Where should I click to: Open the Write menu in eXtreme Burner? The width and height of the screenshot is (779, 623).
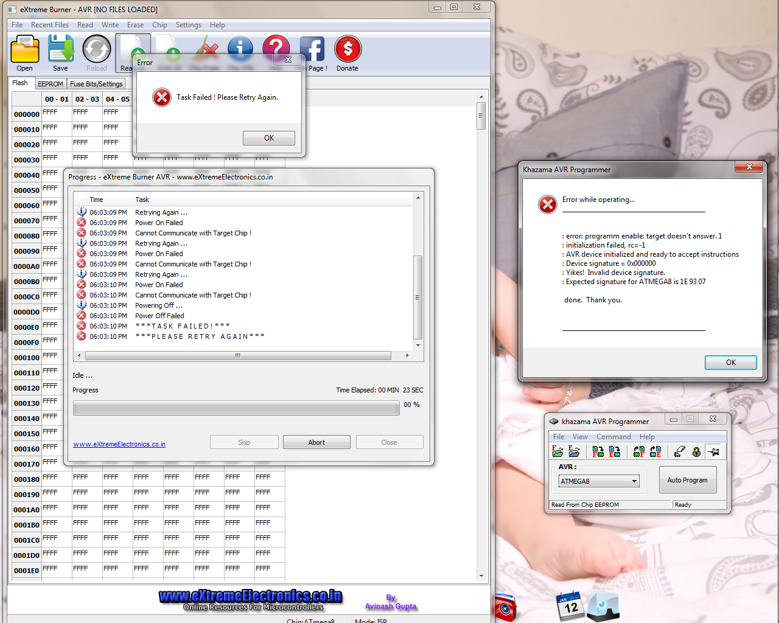coord(110,25)
